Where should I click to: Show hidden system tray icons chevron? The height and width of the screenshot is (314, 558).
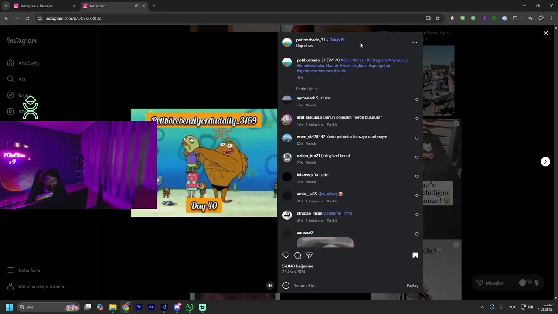(482, 307)
